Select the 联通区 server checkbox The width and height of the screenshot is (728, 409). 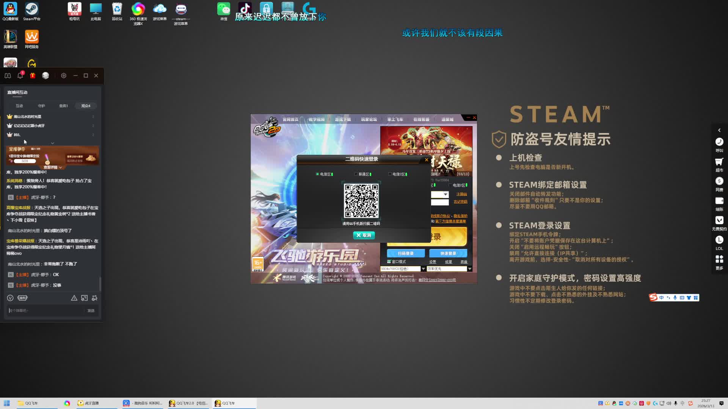pyautogui.click(x=356, y=174)
